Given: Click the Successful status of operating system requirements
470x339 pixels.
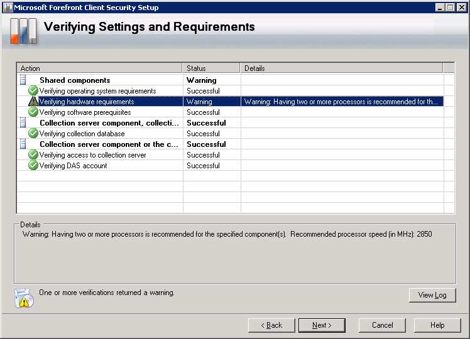Looking at the screenshot, I should pos(203,91).
